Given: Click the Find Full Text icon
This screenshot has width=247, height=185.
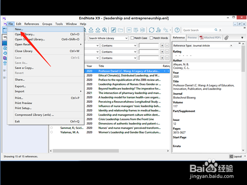Looking at the screenshot, I should [105, 30].
